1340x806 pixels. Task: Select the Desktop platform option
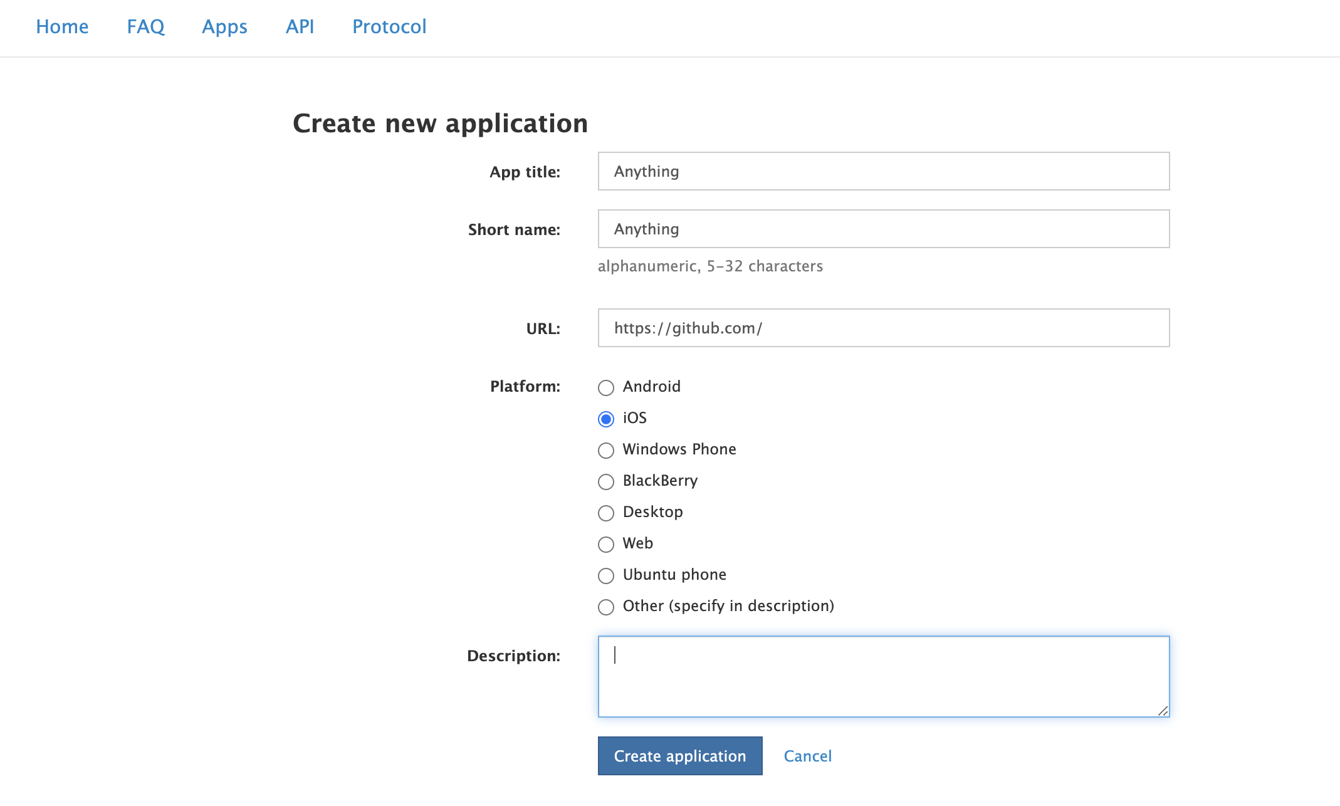606,513
